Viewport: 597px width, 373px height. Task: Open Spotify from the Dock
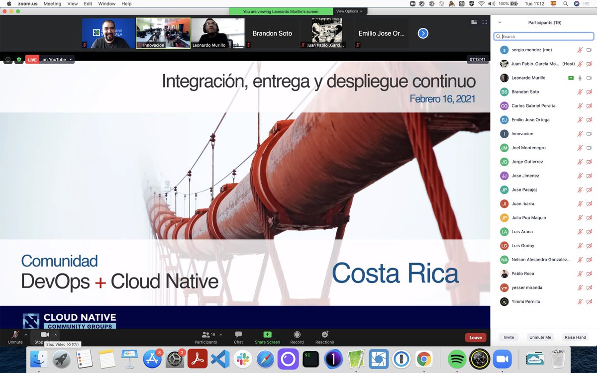[x=457, y=359]
